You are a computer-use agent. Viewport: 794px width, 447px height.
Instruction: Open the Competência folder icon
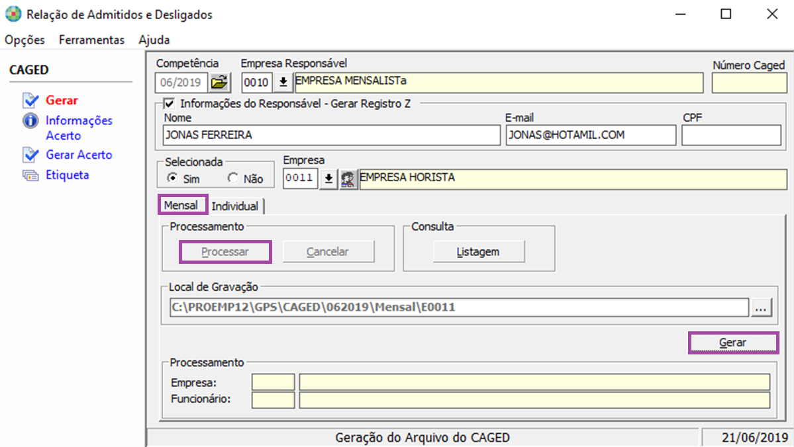tap(219, 83)
